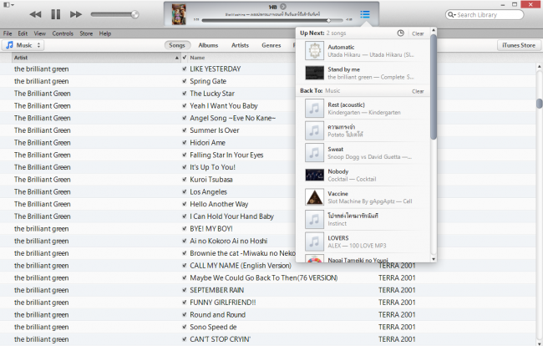This screenshot has height=346, width=543.
Task: Uncheck the Hidori Ame checkbox
Action: click(185, 143)
